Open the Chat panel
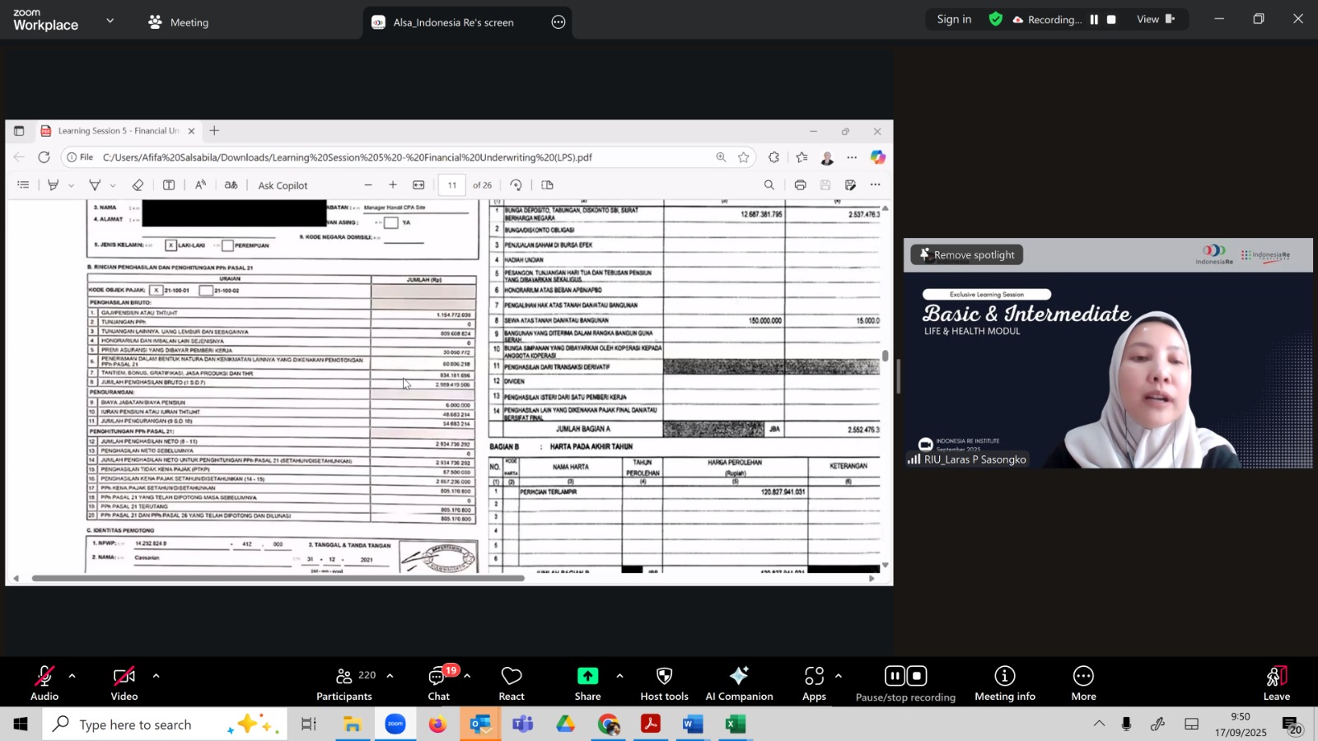This screenshot has height=741, width=1318. pyautogui.click(x=438, y=683)
